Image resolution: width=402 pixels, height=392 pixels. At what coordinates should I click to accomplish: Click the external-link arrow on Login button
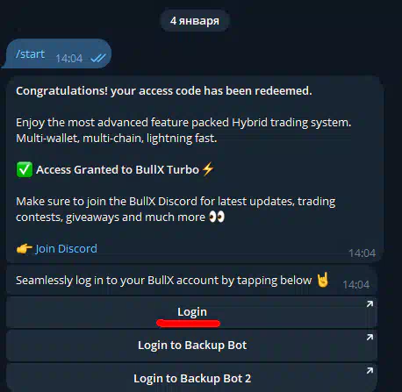click(370, 304)
